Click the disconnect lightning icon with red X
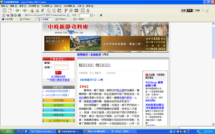Screen dimensions: 215x134 tap(32, 10)
